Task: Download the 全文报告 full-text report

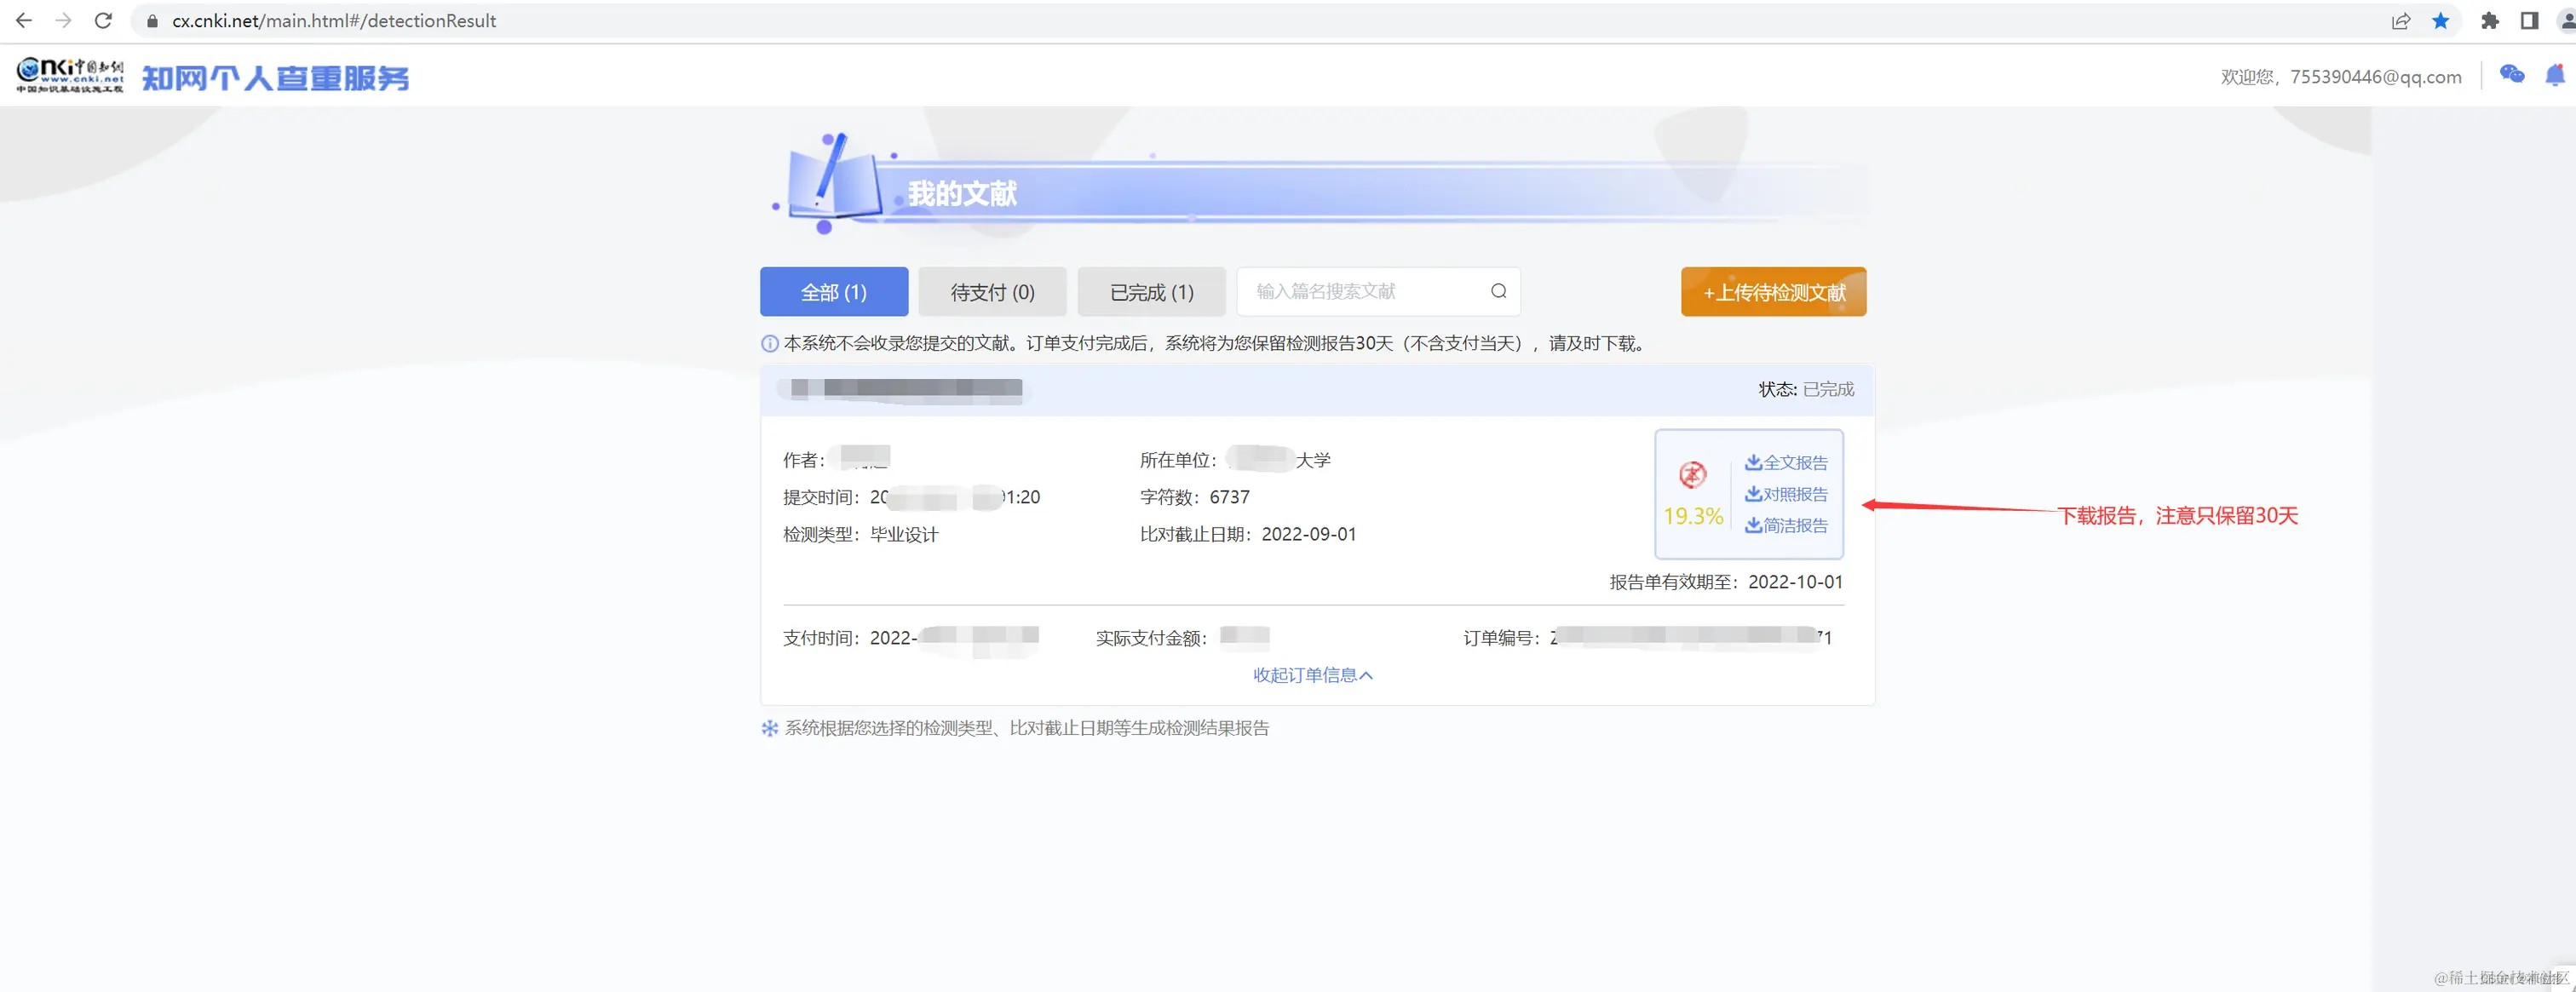Action: [1786, 463]
